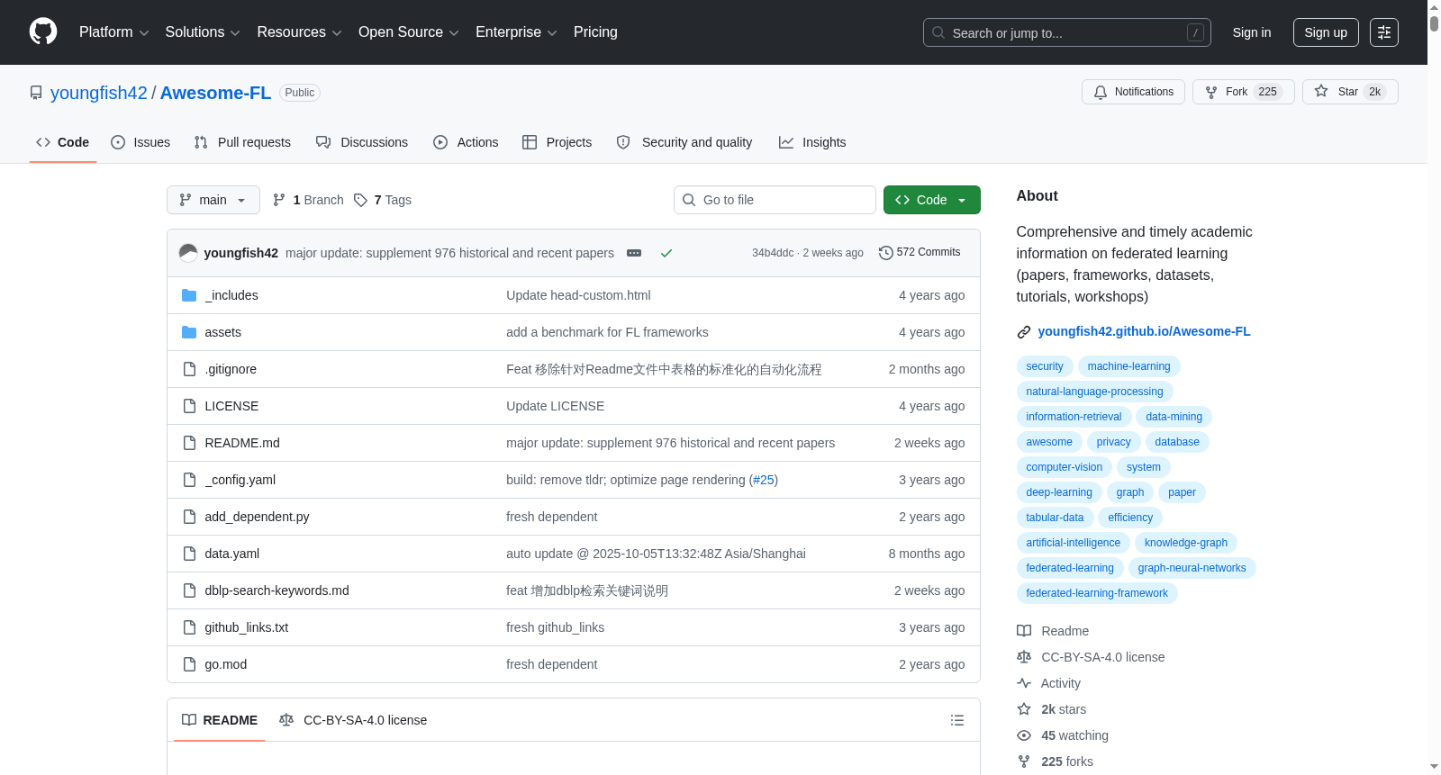Click the link icon next to website URL
The width and height of the screenshot is (1441, 775).
tap(1024, 332)
